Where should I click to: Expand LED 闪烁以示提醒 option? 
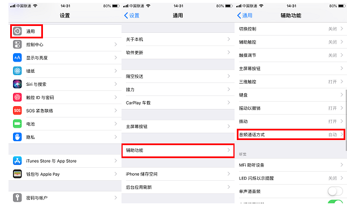pyautogui.click(x=291, y=178)
